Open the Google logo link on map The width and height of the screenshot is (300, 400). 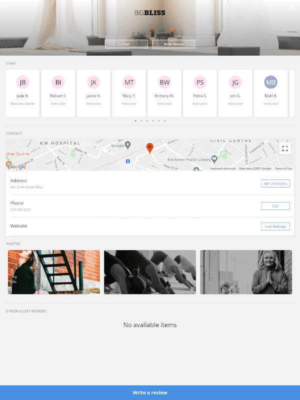pyautogui.click(x=16, y=166)
